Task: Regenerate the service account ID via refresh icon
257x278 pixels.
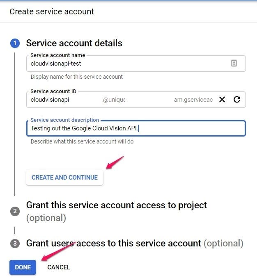Action: click(237, 99)
